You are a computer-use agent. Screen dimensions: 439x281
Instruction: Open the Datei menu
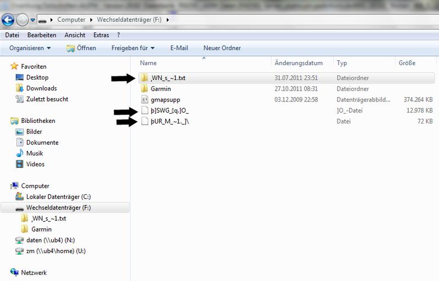click(x=12, y=35)
